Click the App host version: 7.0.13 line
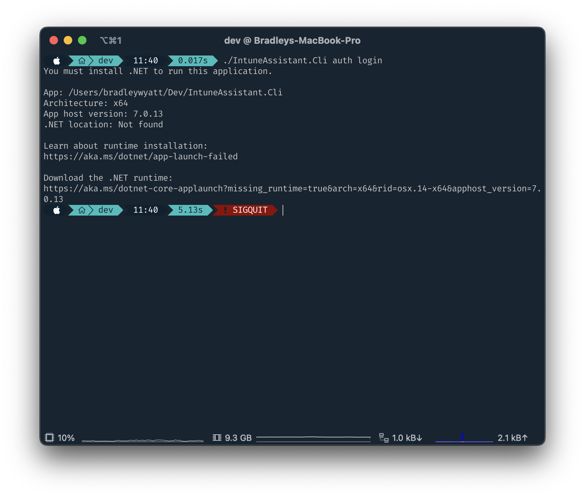 (x=103, y=114)
